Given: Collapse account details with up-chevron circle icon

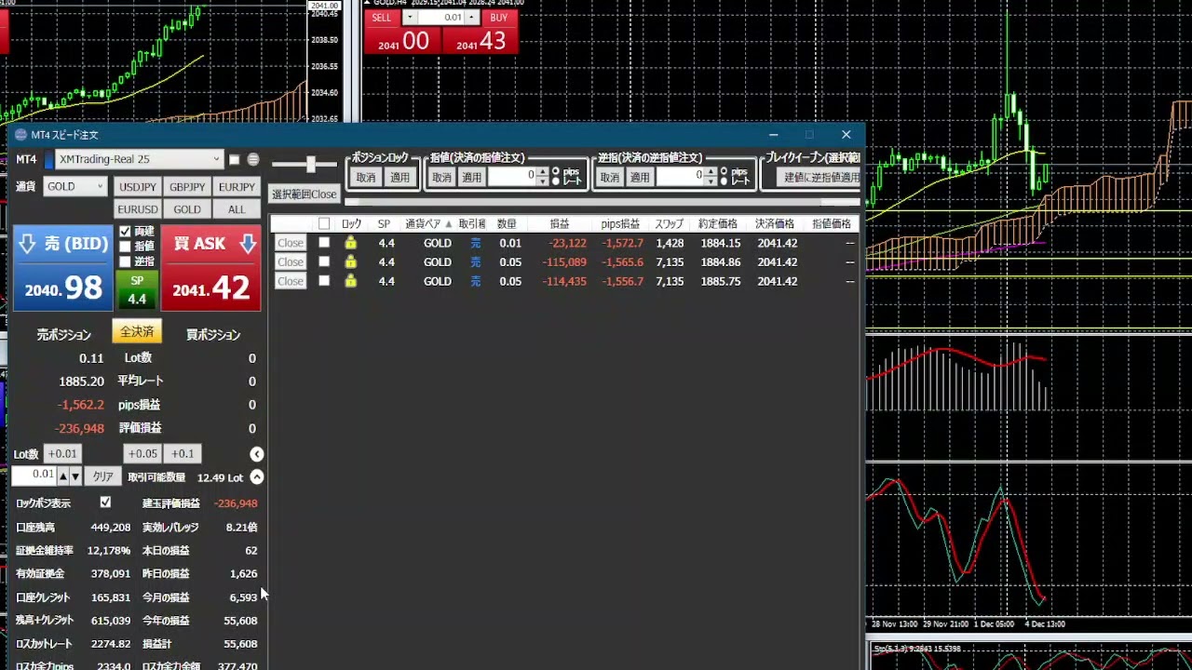Looking at the screenshot, I should (x=257, y=477).
